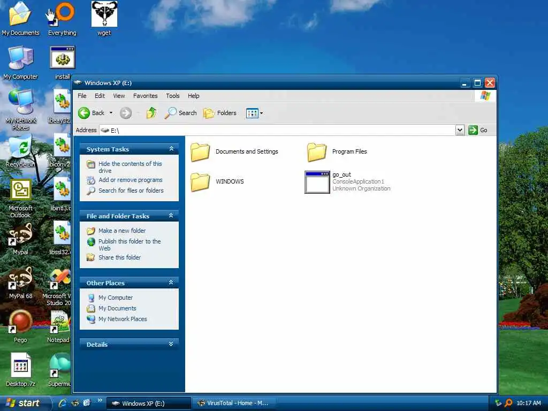This screenshot has height=411, width=548.
Task: Open My Computer in Other Places
Action: [x=116, y=298]
